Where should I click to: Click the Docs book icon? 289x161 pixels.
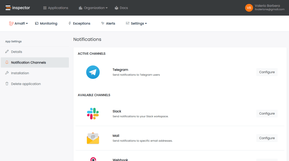point(117,8)
